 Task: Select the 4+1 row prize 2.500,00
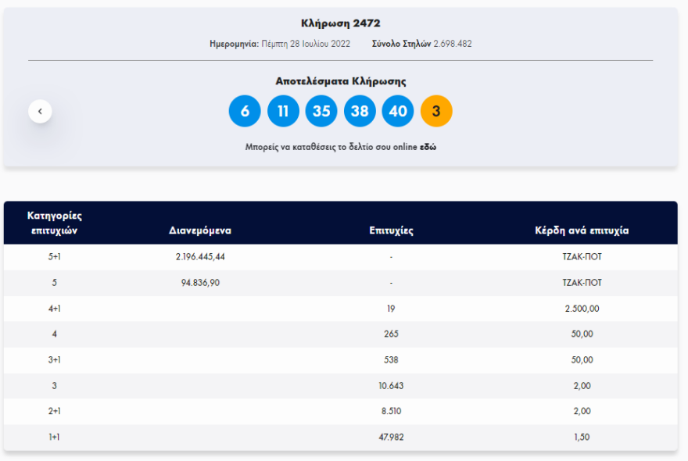pos(582,309)
